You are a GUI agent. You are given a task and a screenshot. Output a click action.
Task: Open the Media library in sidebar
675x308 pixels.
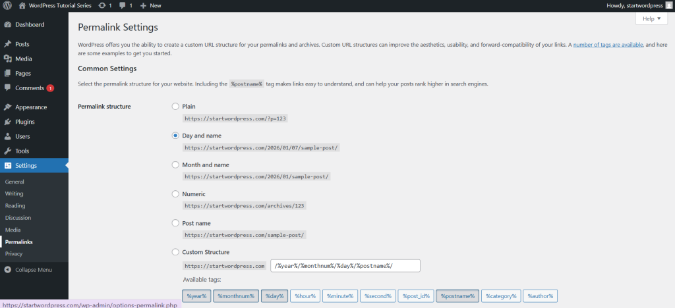pyautogui.click(x=24, y=59)
